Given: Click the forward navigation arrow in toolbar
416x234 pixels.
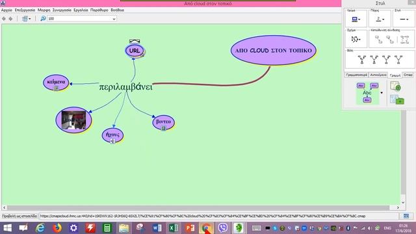Looking at the screenshot, I should 10,19.
